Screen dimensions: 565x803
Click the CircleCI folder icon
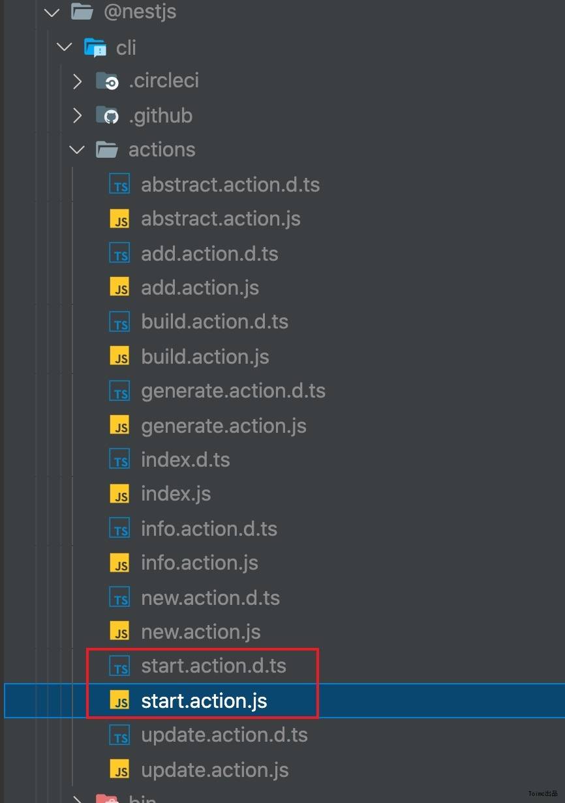[x=108, y=81]
